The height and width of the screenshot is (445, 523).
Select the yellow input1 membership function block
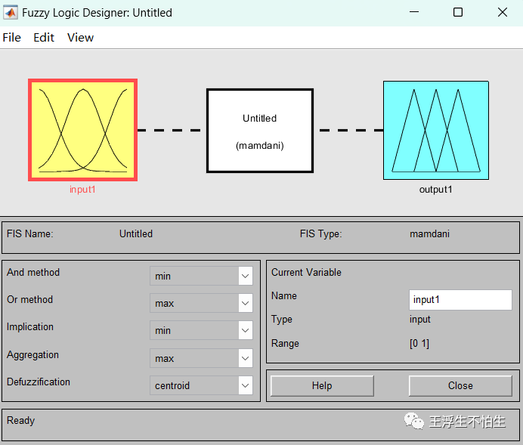coord(82,130)
